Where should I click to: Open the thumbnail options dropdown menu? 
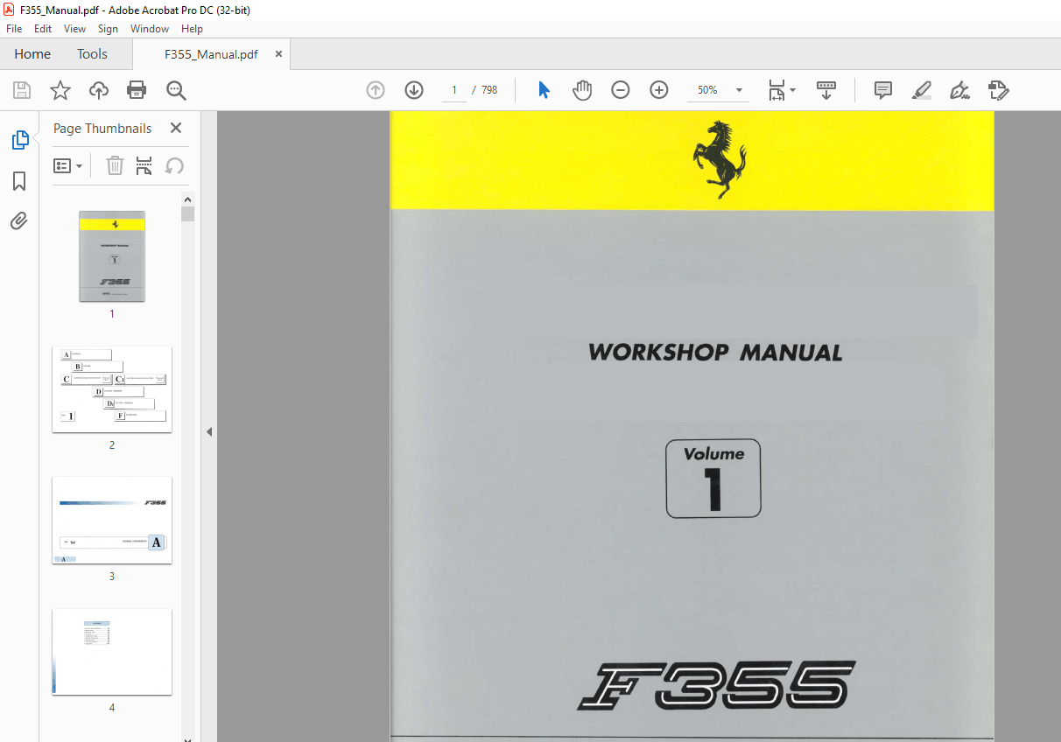(68, 165)
